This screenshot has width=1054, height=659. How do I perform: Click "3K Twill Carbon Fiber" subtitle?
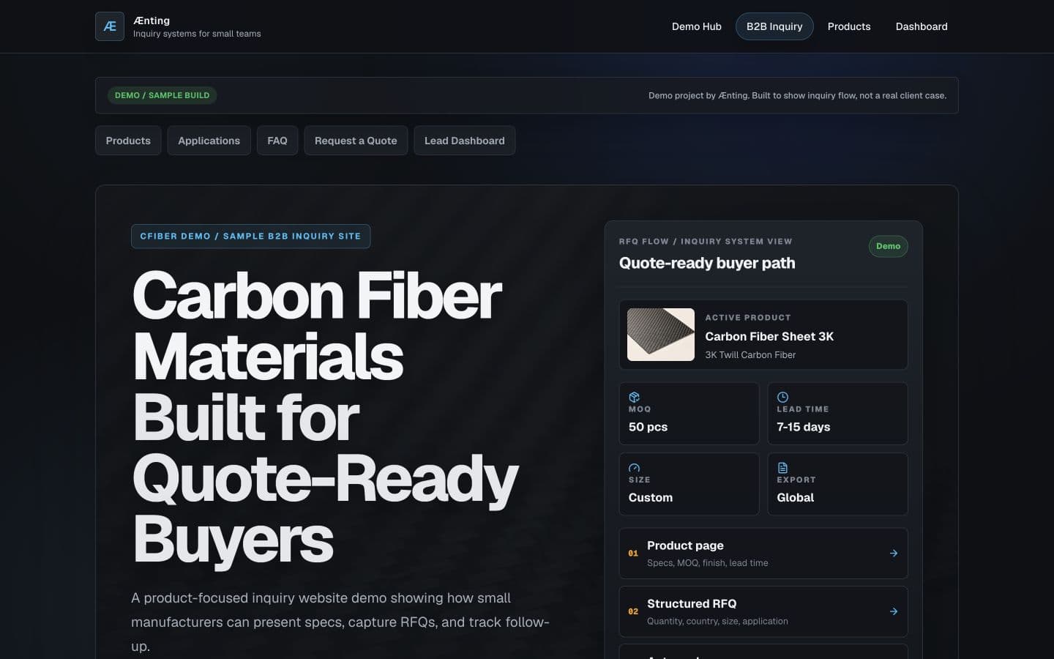pyautogui.click(x=750, y=355)
